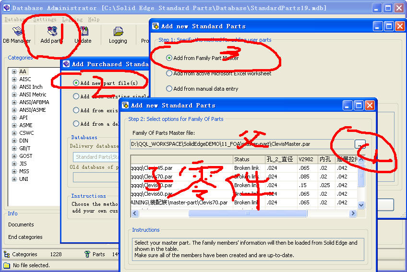Click the Categories icon in the status bar

point(7,254)
